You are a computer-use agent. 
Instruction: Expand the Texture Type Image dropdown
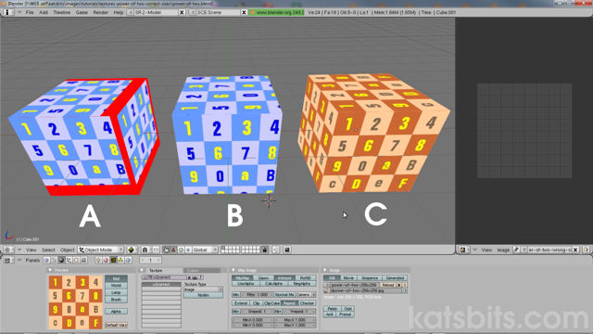point(203,289)
